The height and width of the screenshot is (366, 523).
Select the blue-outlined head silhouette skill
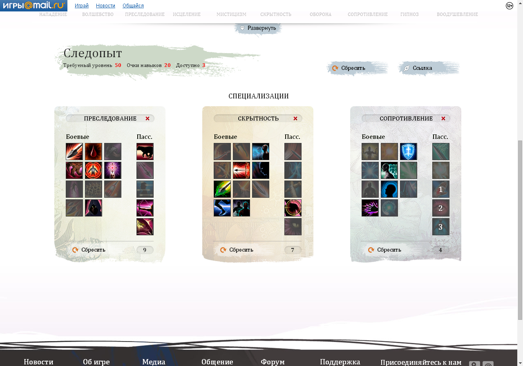point(389,189)
